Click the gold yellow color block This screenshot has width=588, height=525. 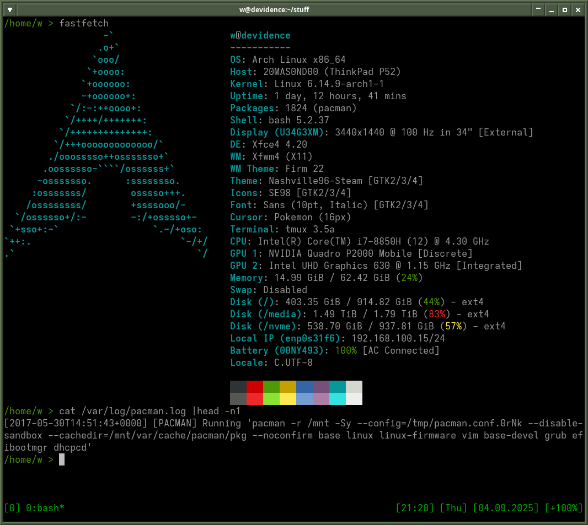[x=287, y=386]
